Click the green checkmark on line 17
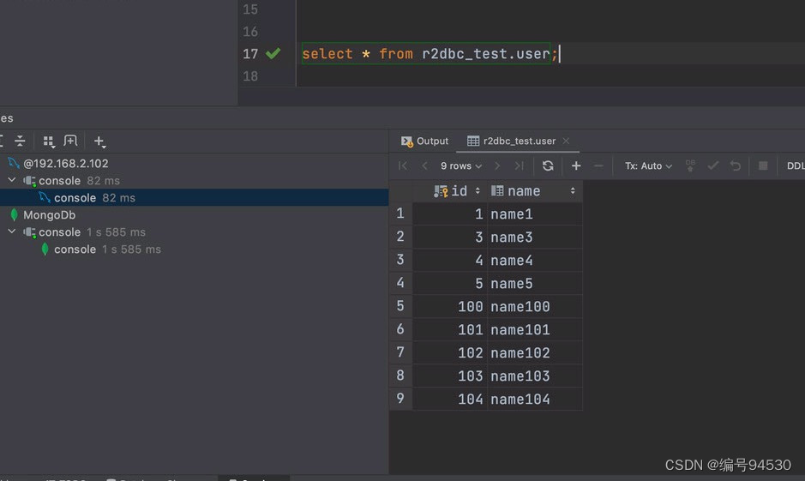The width and height of the screenshot is (805, 481). pos(273,53)
